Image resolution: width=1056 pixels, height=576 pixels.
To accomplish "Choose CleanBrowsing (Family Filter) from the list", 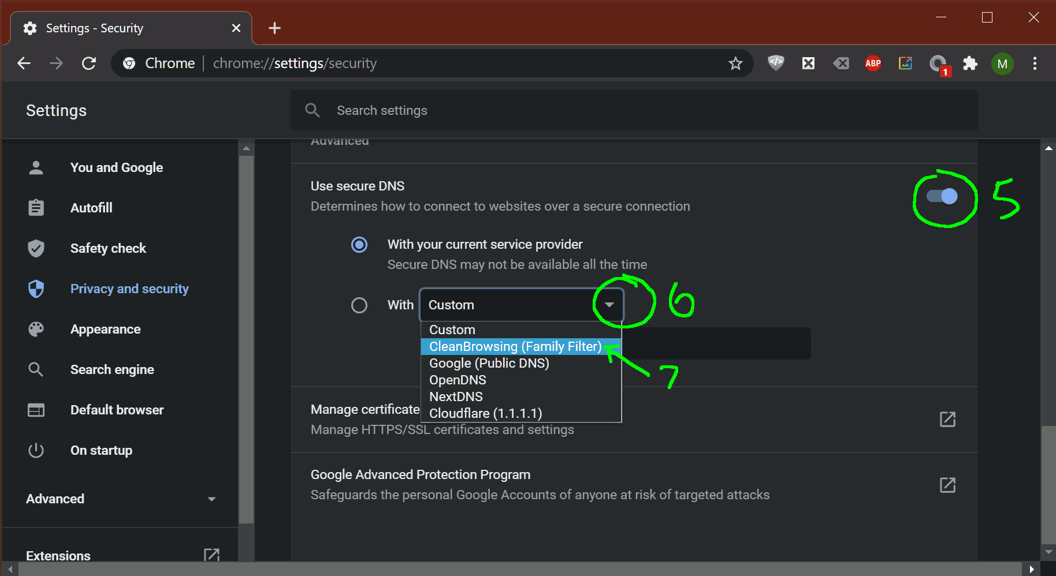I will click(x=515, y=346).
